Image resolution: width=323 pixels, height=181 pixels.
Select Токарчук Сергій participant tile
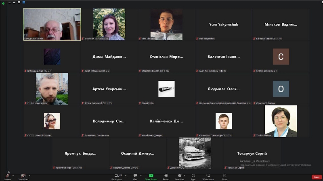click(x=252, y=153)
